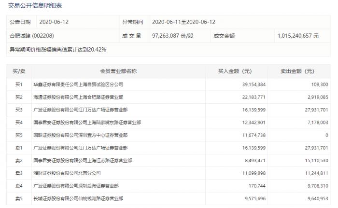Image resolution: width=338 pixels, height=208 pixels.
Task: Click 广发证券 深圳后海证券营业部 name
Action: 76,186
